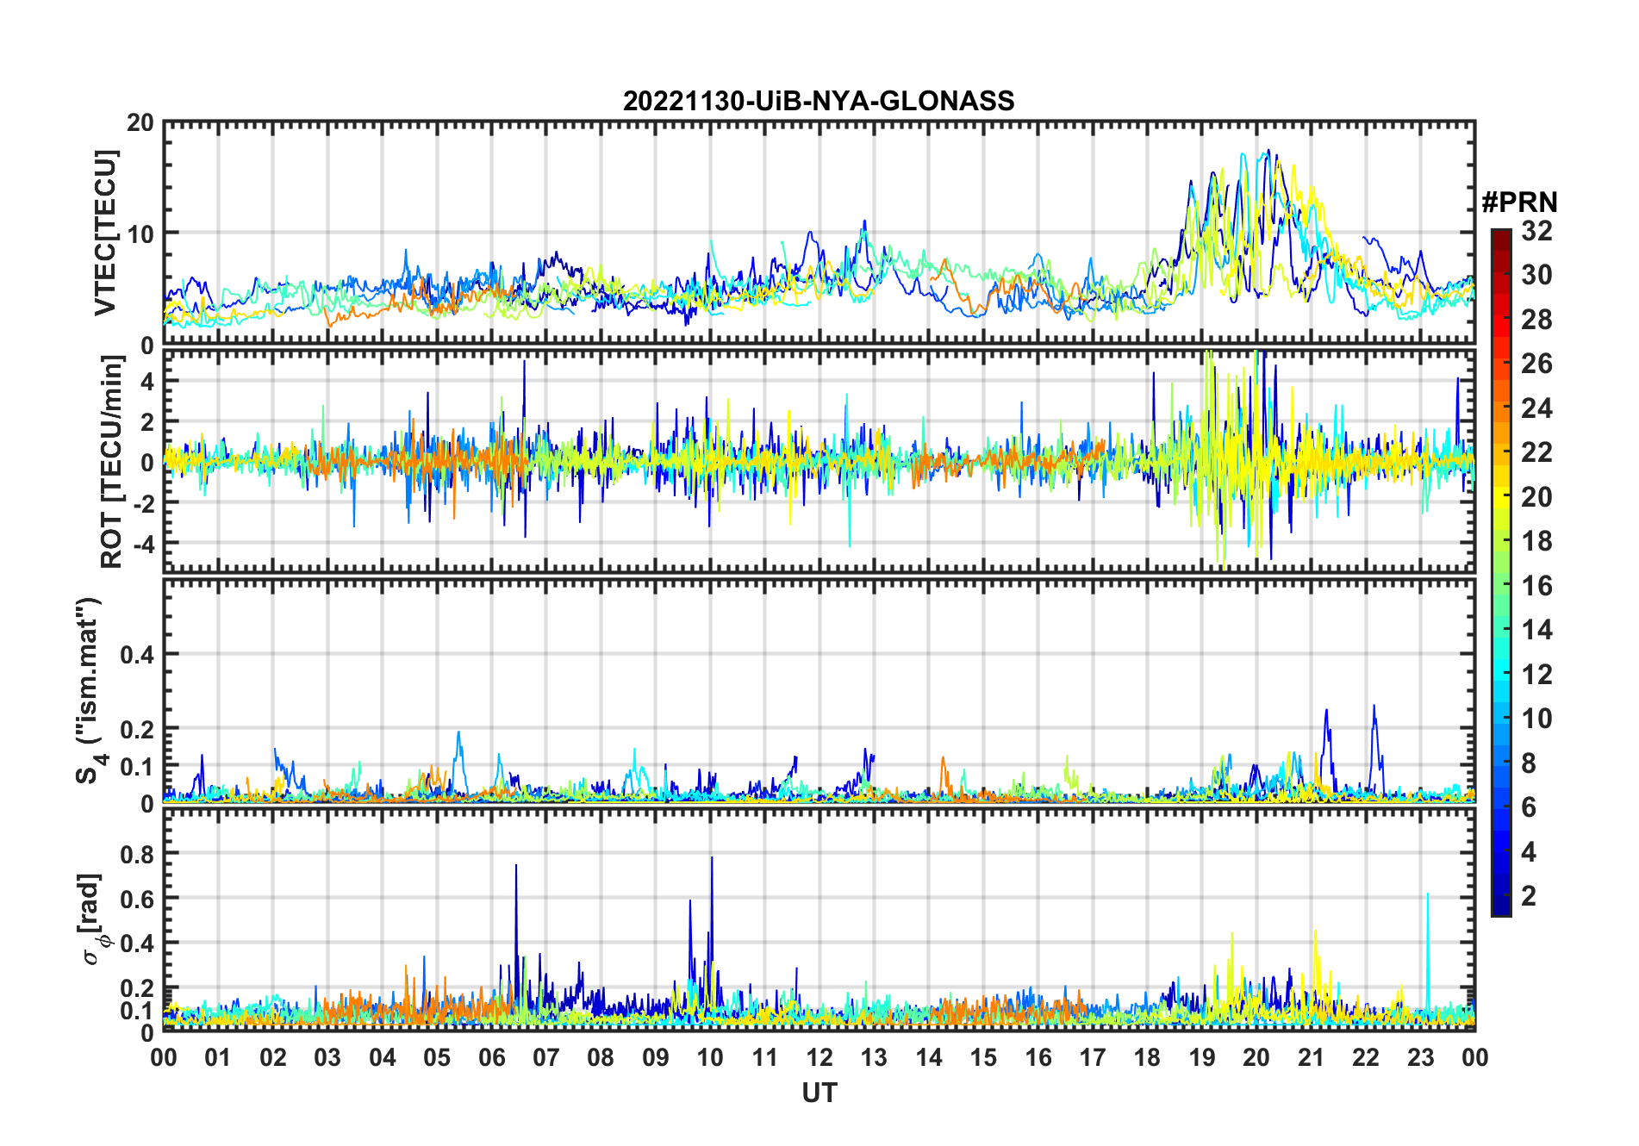The height and width of the screenshot is (1146, 1639).
Task: Click the plot title 20221130-UiB-NYA-GLONASS
Action: pyautogui.click(x=819, y=101)
